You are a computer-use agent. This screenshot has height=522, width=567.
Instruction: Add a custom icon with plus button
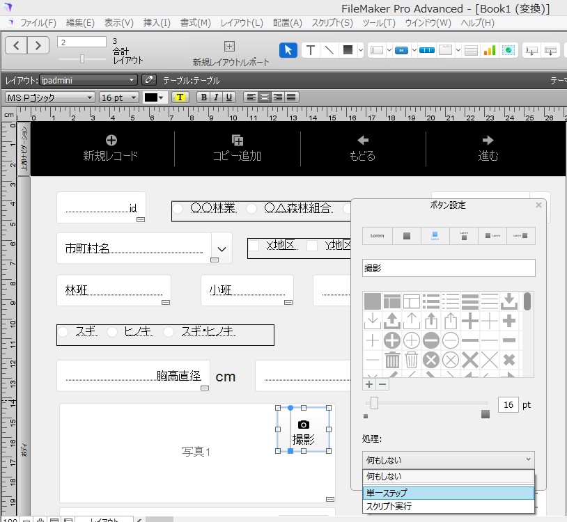point(369,384)
